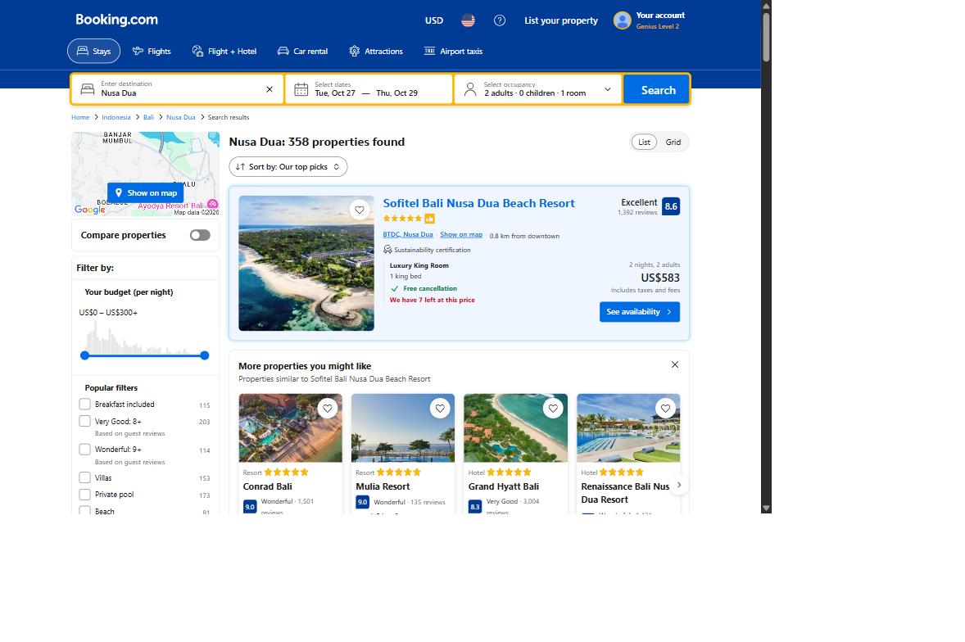Image resolution: width=965 pixels, height=642 pixels.
Task: Open the US flag language selector
Action: pos(468,20)
